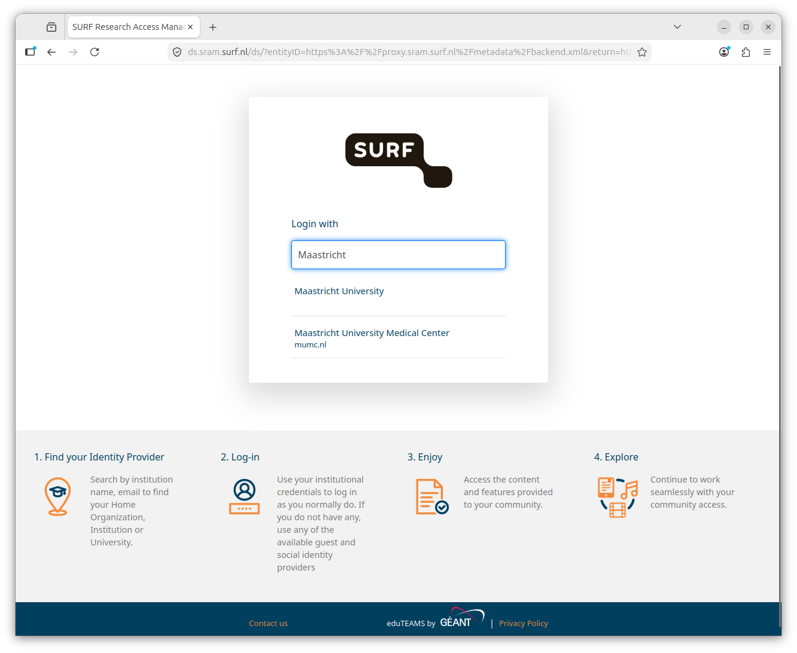This screenshot has width=797, height=653.
Task: Select Maastricht University Medical Center result
Action: coord(398,338)
